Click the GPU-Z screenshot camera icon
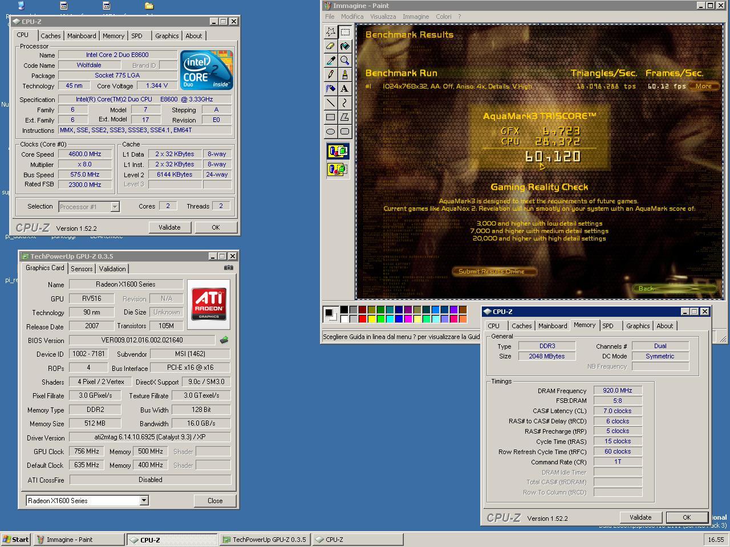 [229, 267]
